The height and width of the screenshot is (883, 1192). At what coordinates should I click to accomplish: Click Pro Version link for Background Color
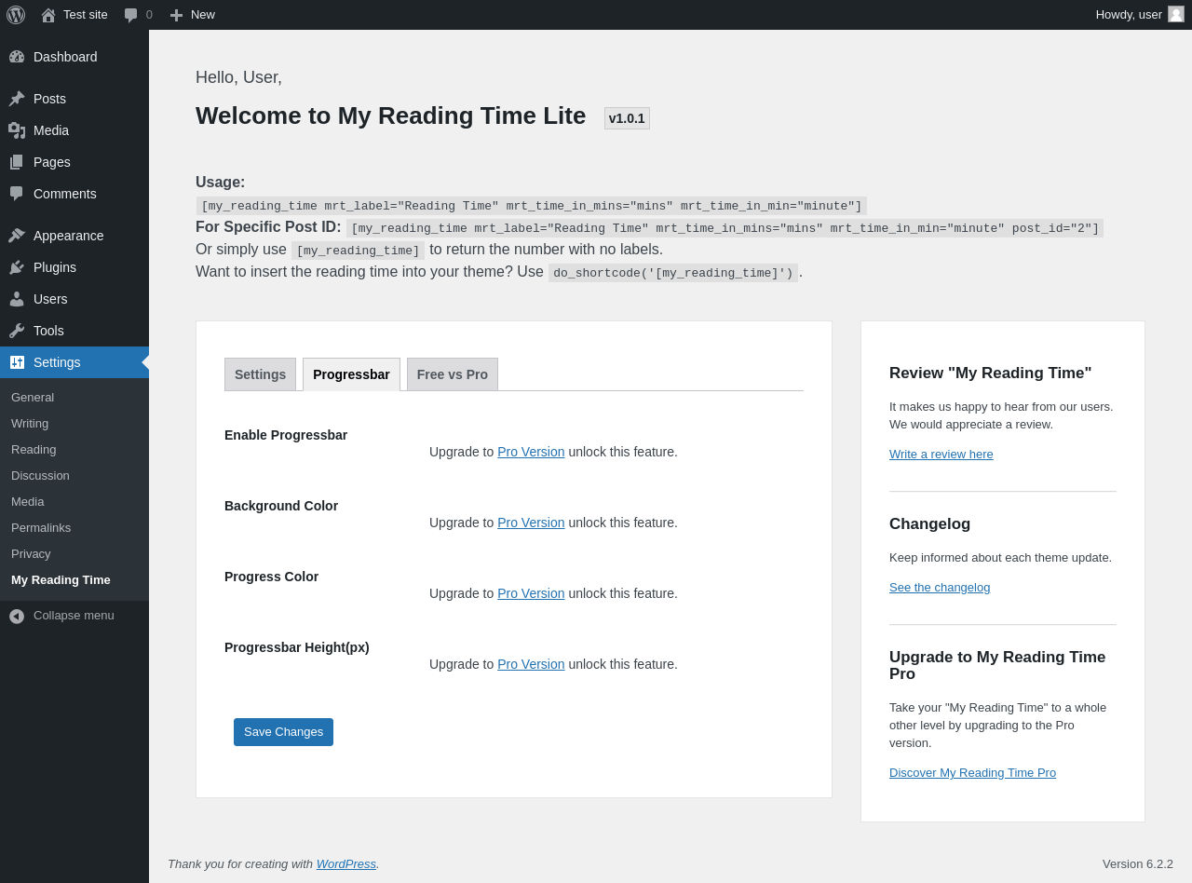tap(531, 523)
